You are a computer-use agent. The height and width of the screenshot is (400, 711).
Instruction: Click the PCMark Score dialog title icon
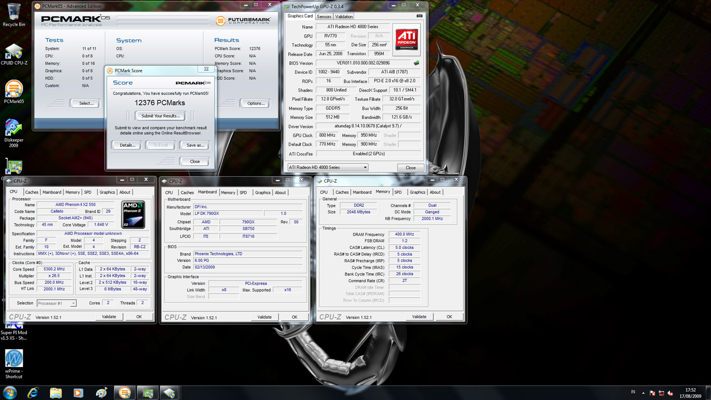(x=110, y=71)
